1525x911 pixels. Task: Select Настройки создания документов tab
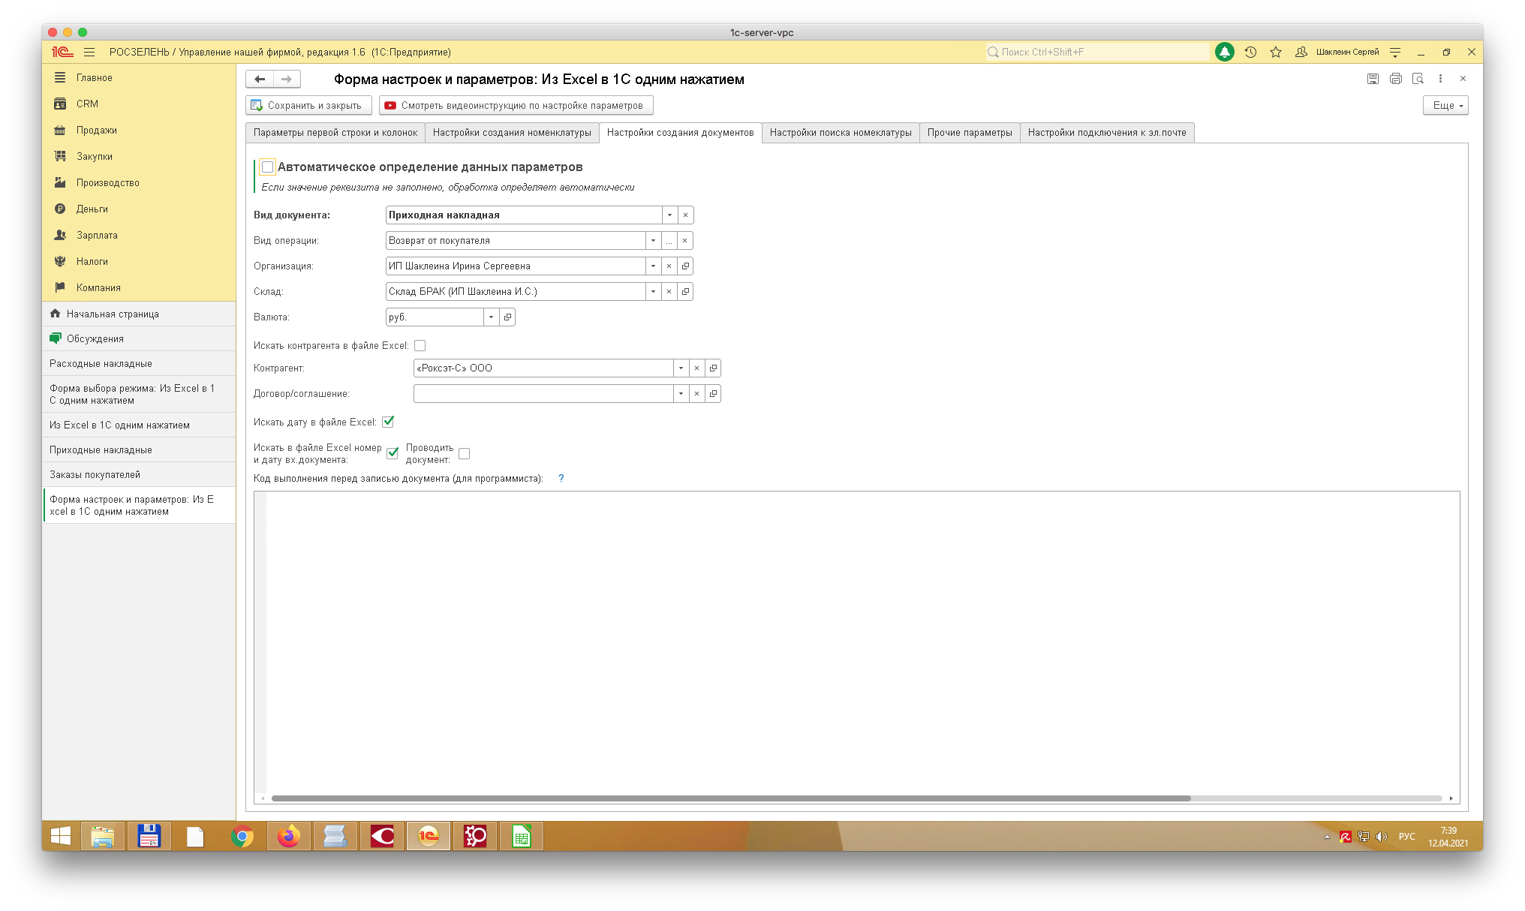(680, 133)
